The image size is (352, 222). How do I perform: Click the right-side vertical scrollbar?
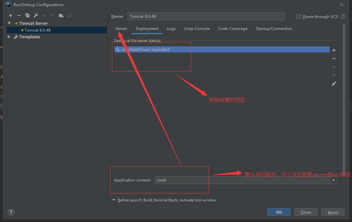pos(344,98)
